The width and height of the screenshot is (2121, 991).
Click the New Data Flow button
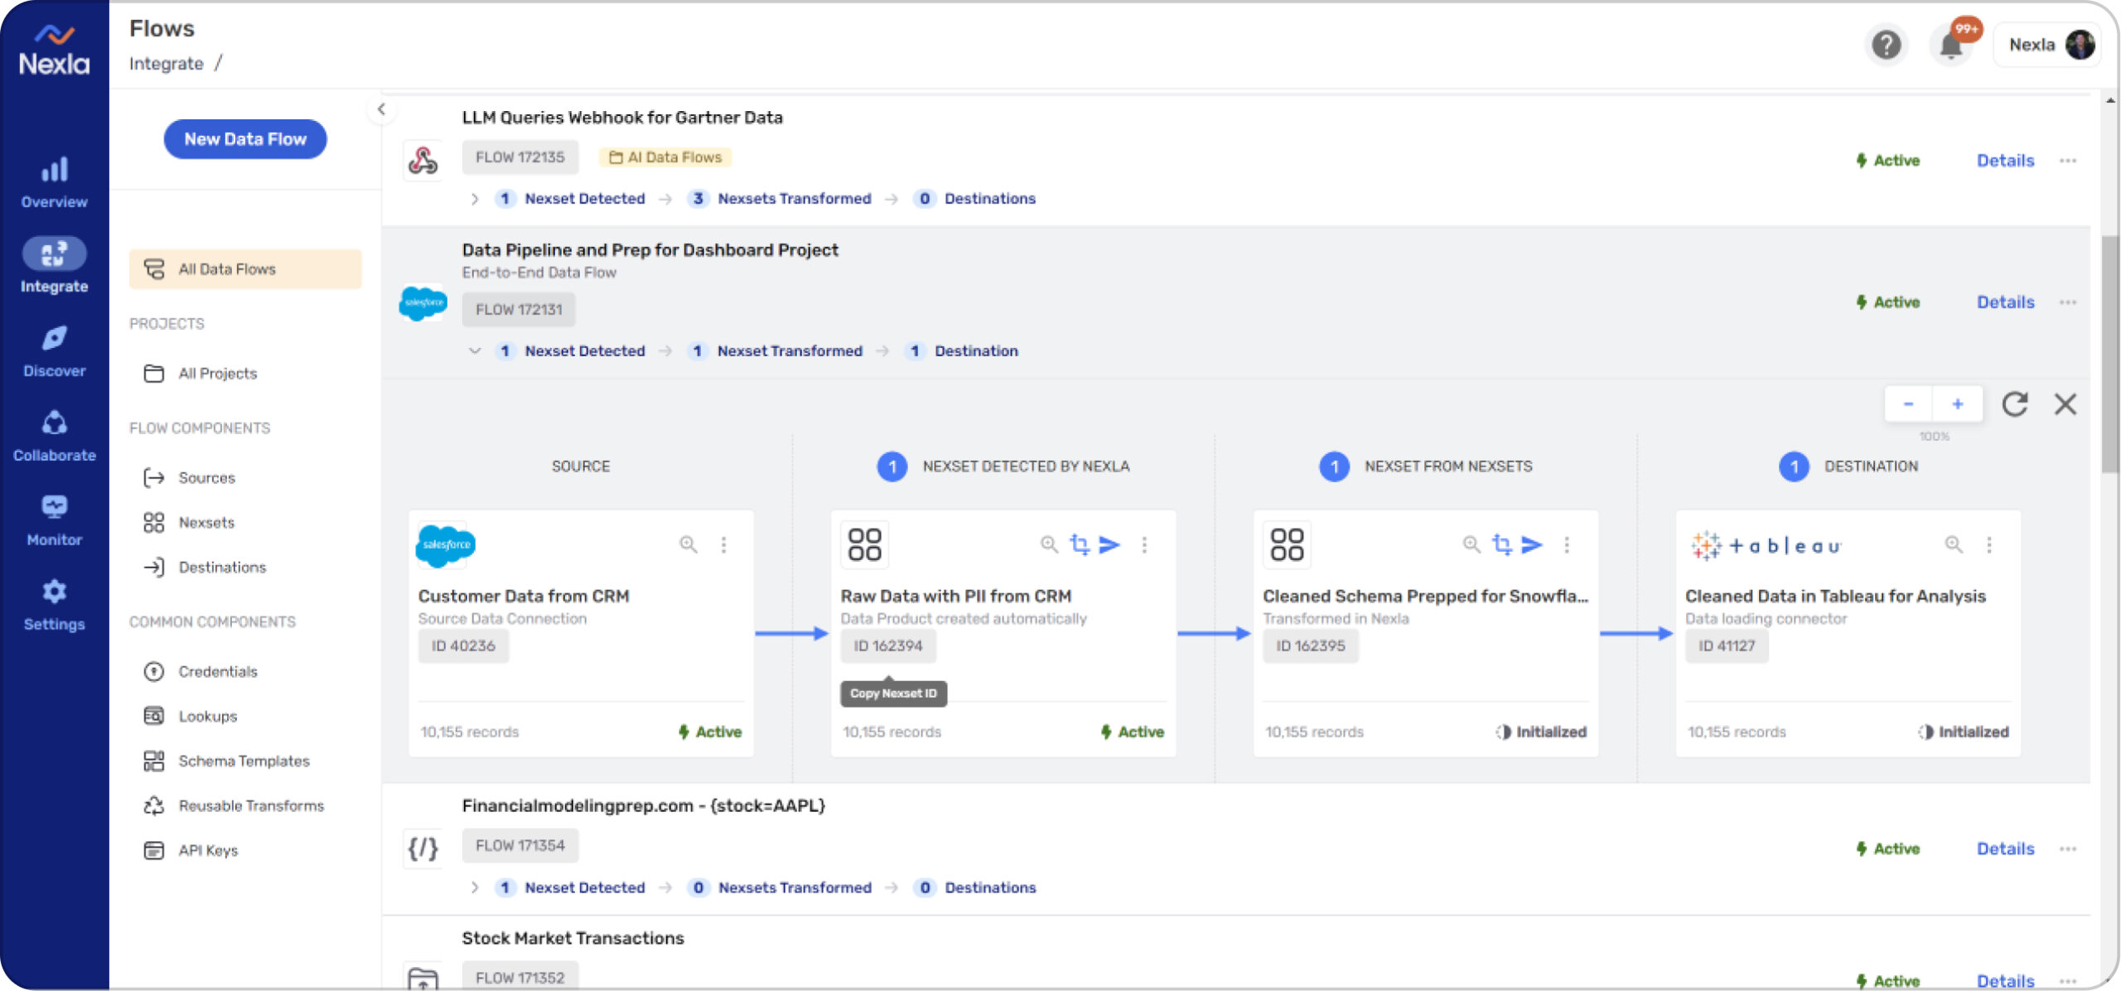(x=244, y=138)
